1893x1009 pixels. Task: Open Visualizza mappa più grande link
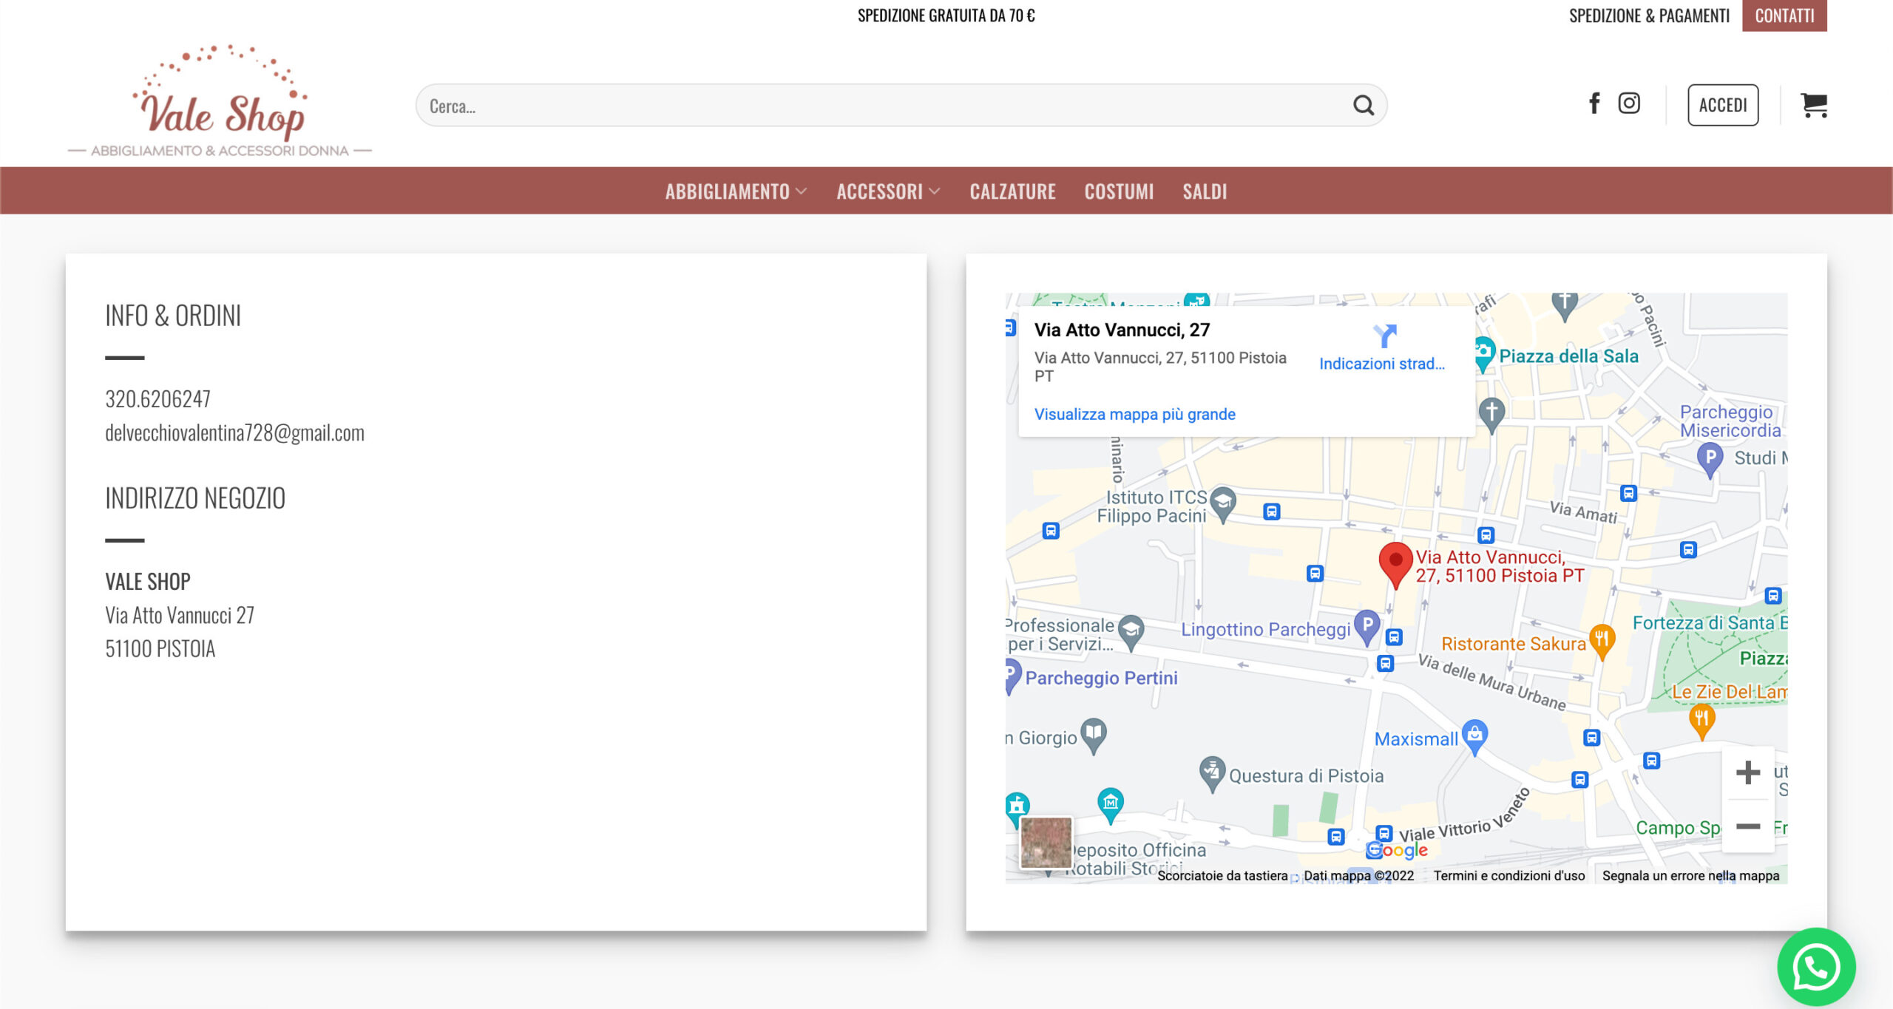[x=1134, y=414]
